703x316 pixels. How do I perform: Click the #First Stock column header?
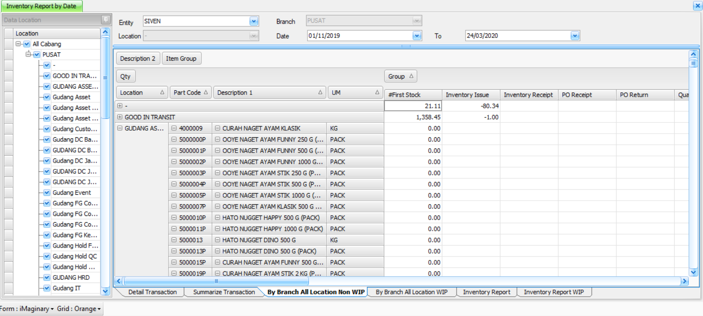pyautogui.click(x=413, y=95)
